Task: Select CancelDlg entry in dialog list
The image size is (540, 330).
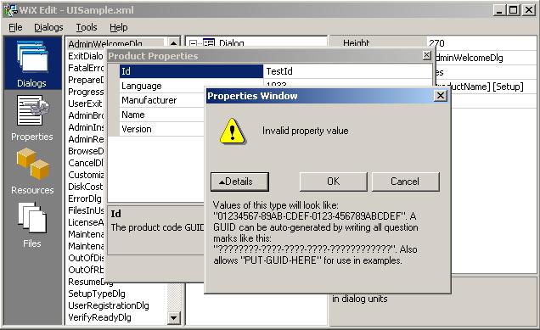Action: 86,163
